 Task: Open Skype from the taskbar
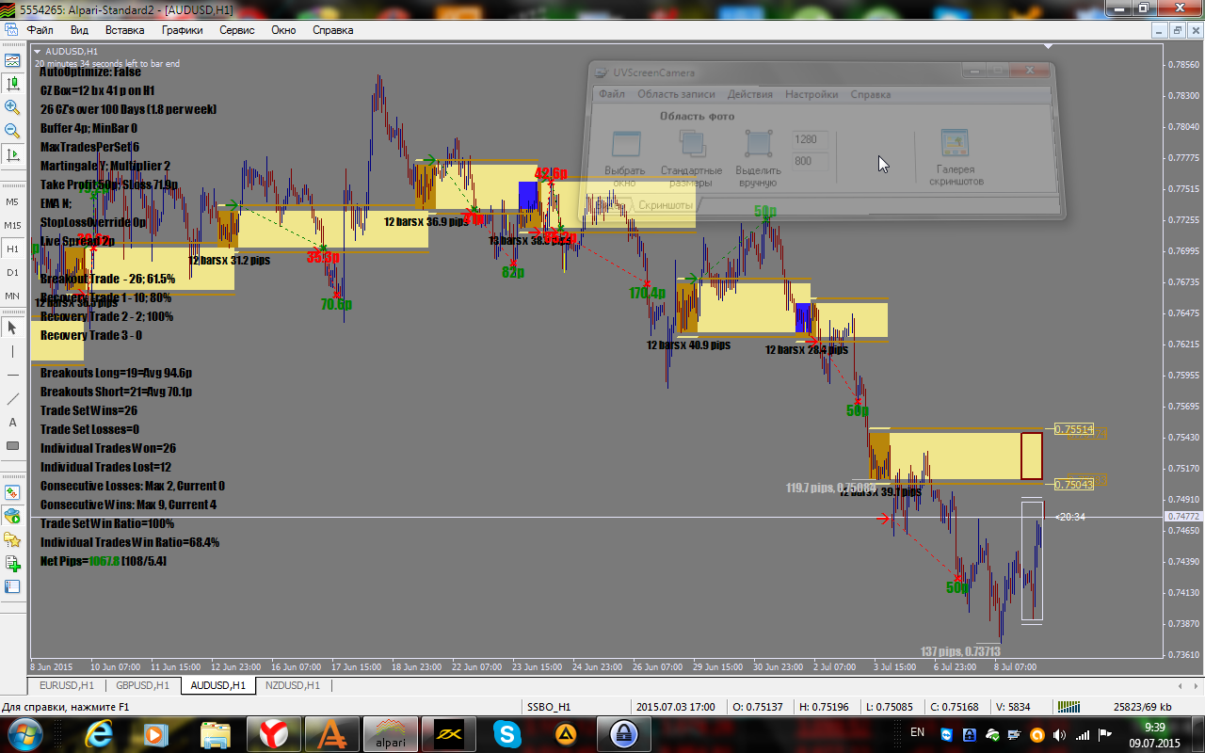point(506,733)
